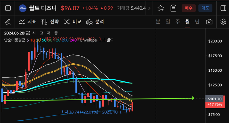229x123 pixels.
Task: Switch chart to 일 daily interval
Action: click(x=168, y=22)
